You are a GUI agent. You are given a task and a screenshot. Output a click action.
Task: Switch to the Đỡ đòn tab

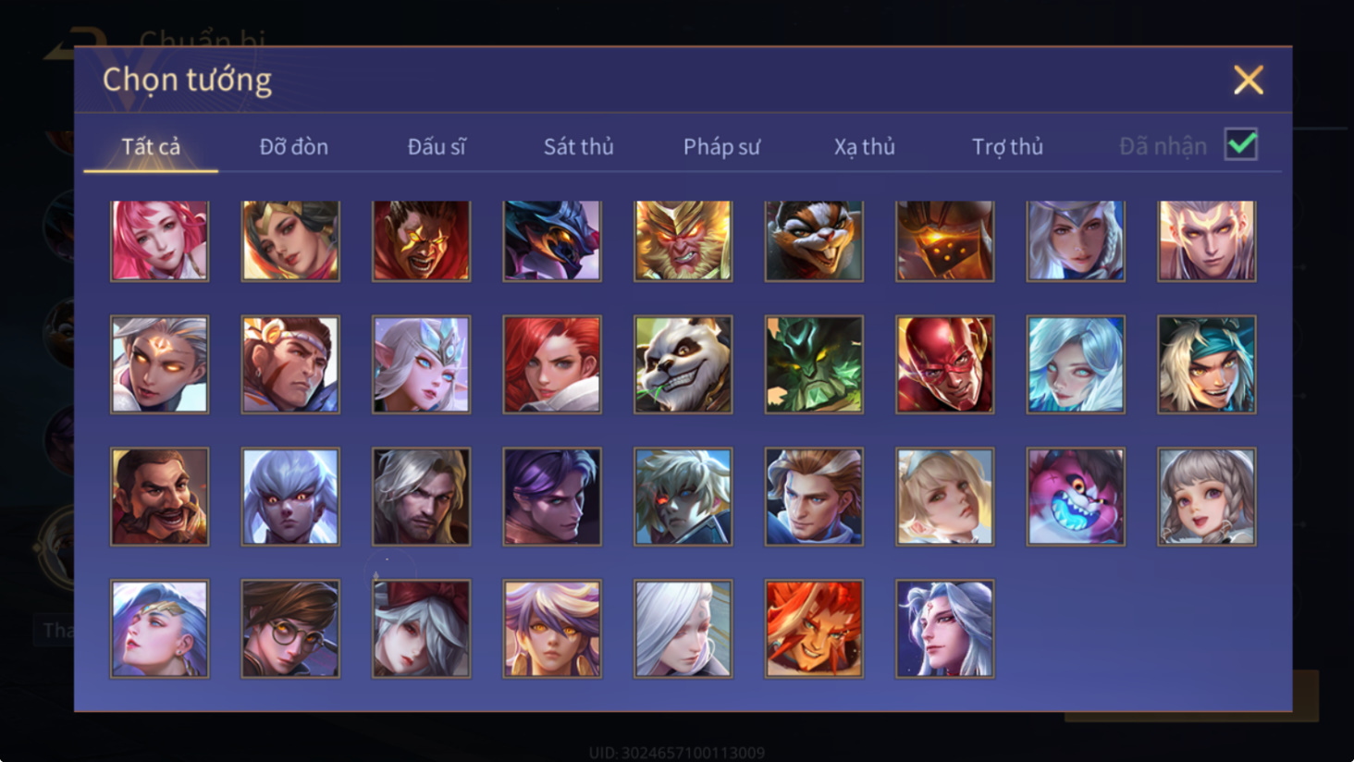293,146
